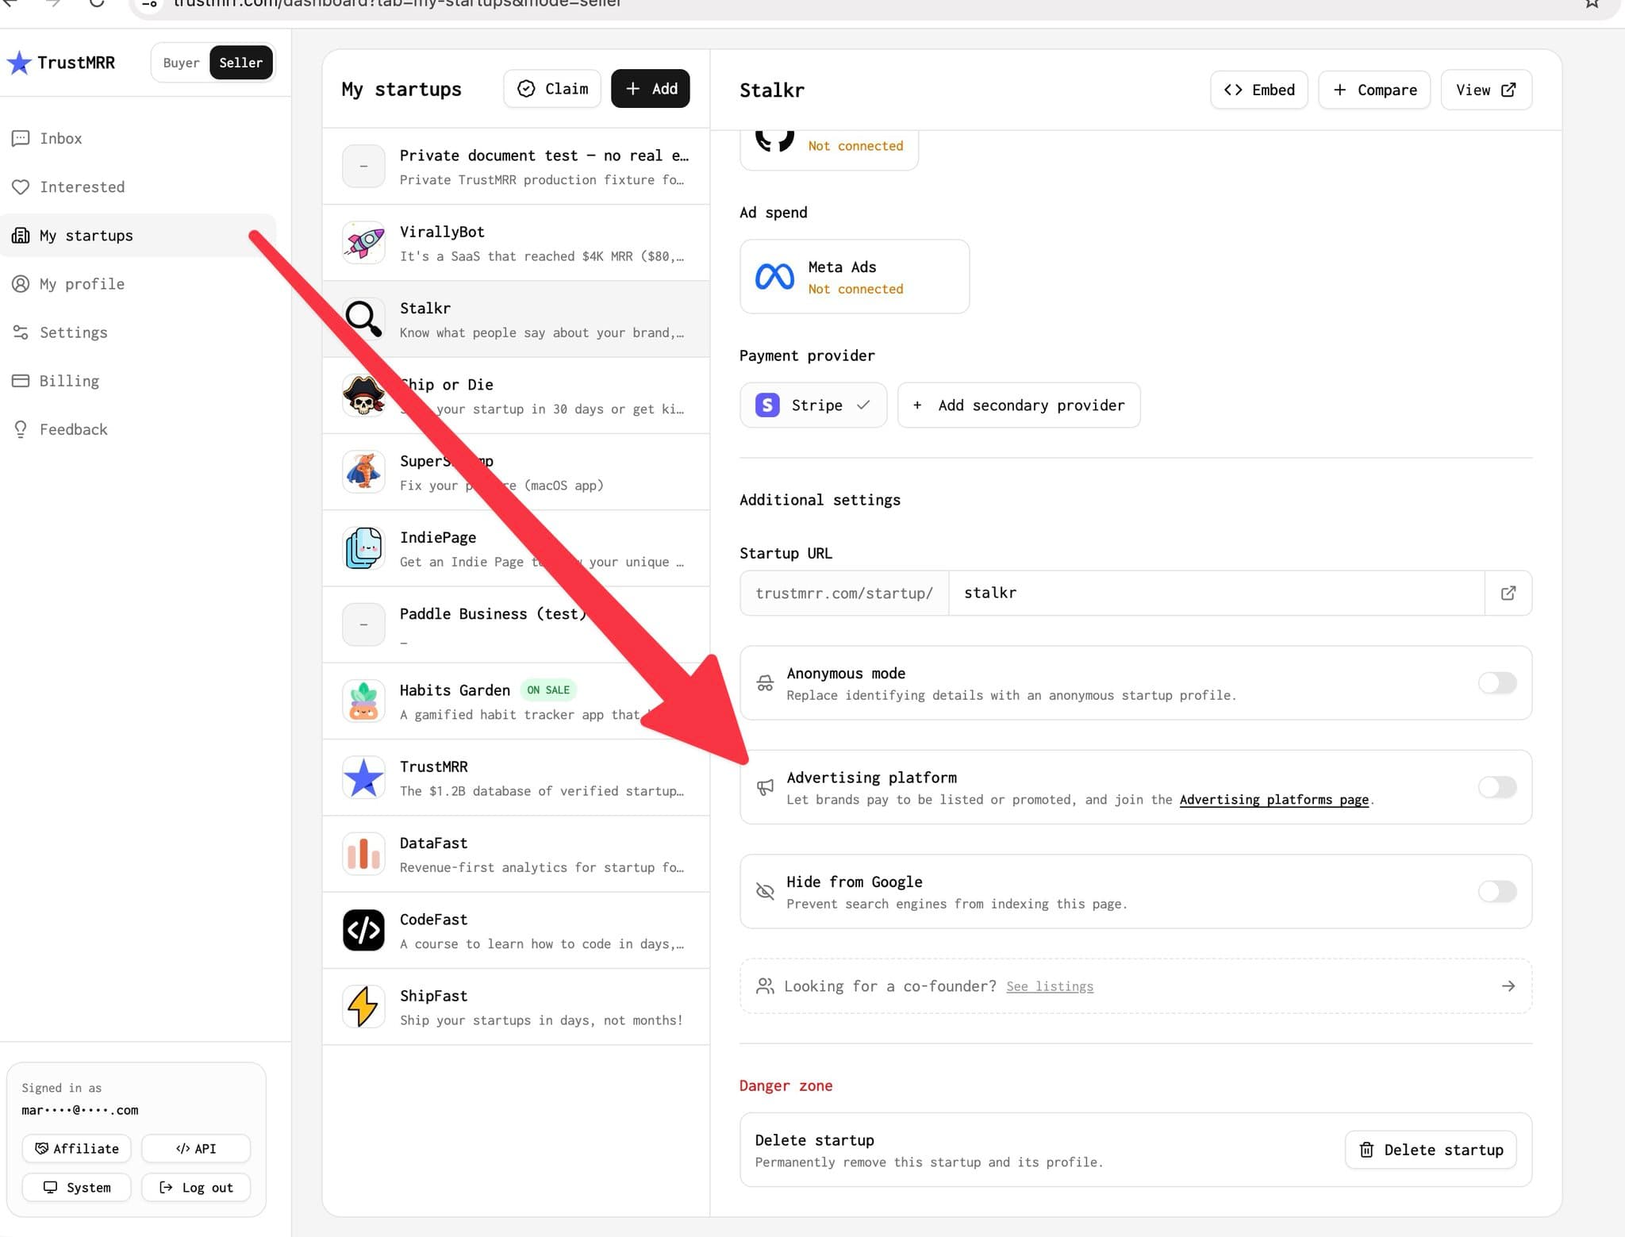Select the Seller mode option
This screenshot has width=1625, height=1237.
(240, 63)
